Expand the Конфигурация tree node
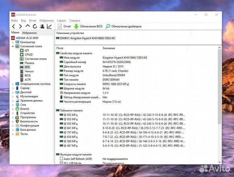 tap(13, 126)
